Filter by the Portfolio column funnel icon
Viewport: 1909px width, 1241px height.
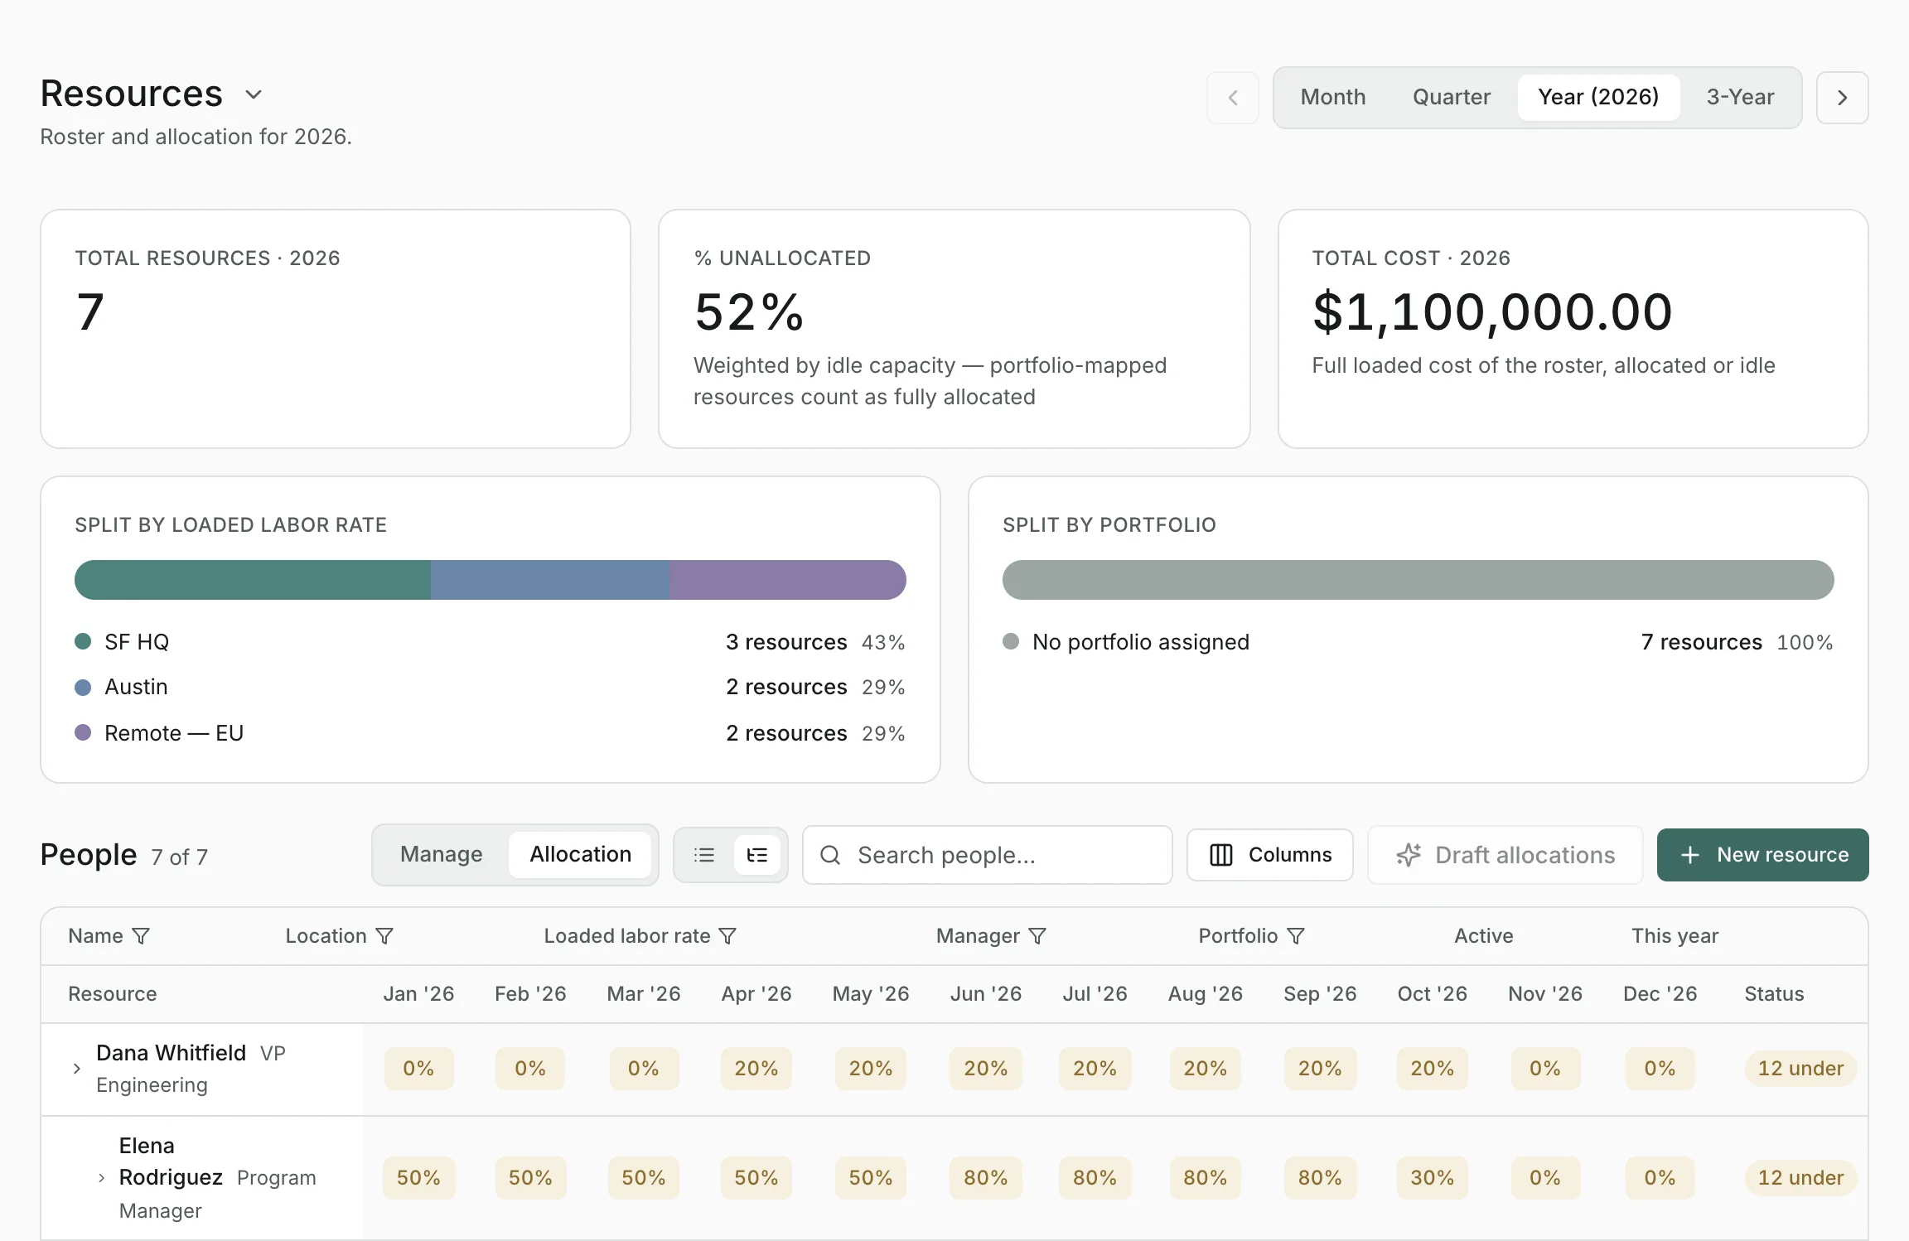point(1296,936)
